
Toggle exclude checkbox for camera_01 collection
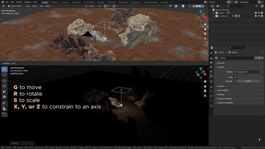[x=256, y=16]
